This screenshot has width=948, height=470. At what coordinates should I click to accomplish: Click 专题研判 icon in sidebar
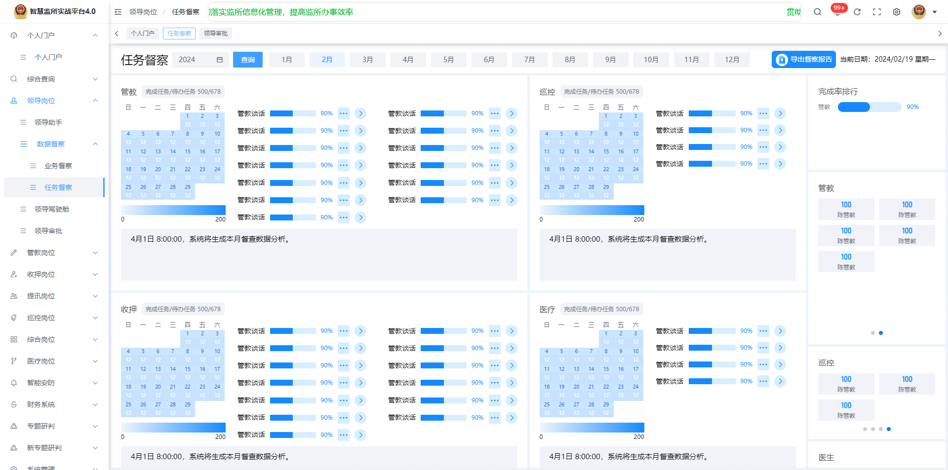[x=14, y=426]
